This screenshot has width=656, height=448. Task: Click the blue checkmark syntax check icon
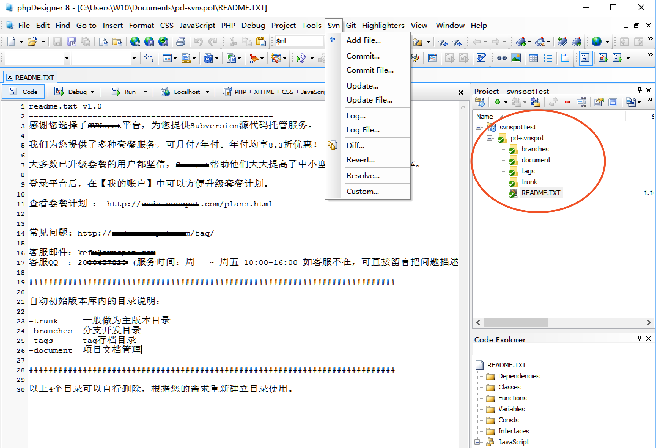pos(481,58)
